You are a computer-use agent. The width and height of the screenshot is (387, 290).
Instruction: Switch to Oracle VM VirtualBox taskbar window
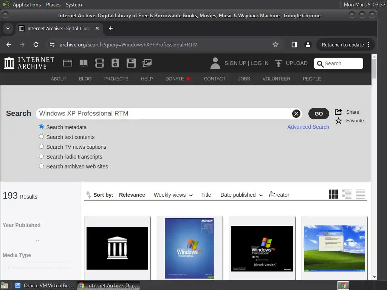tap(45, 285)
